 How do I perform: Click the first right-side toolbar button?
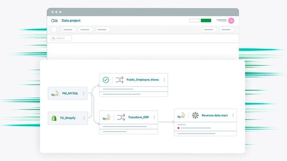point(210,29)
